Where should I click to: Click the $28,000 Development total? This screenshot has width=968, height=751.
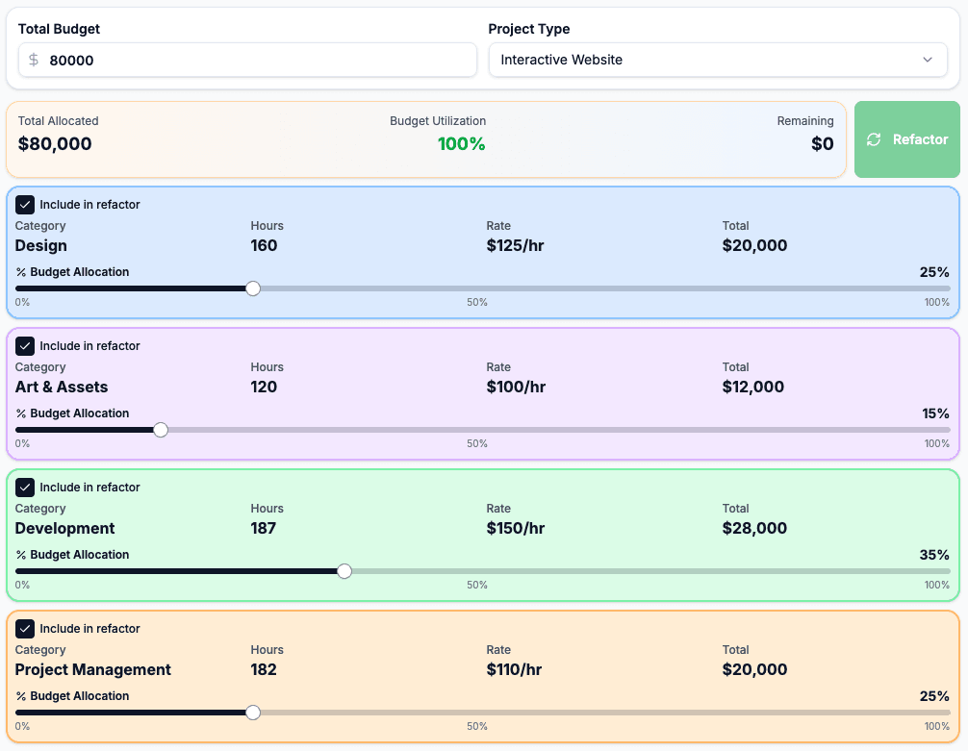(x=754, y=528)
